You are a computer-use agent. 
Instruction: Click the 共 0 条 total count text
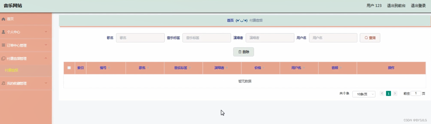pos(344,93)
